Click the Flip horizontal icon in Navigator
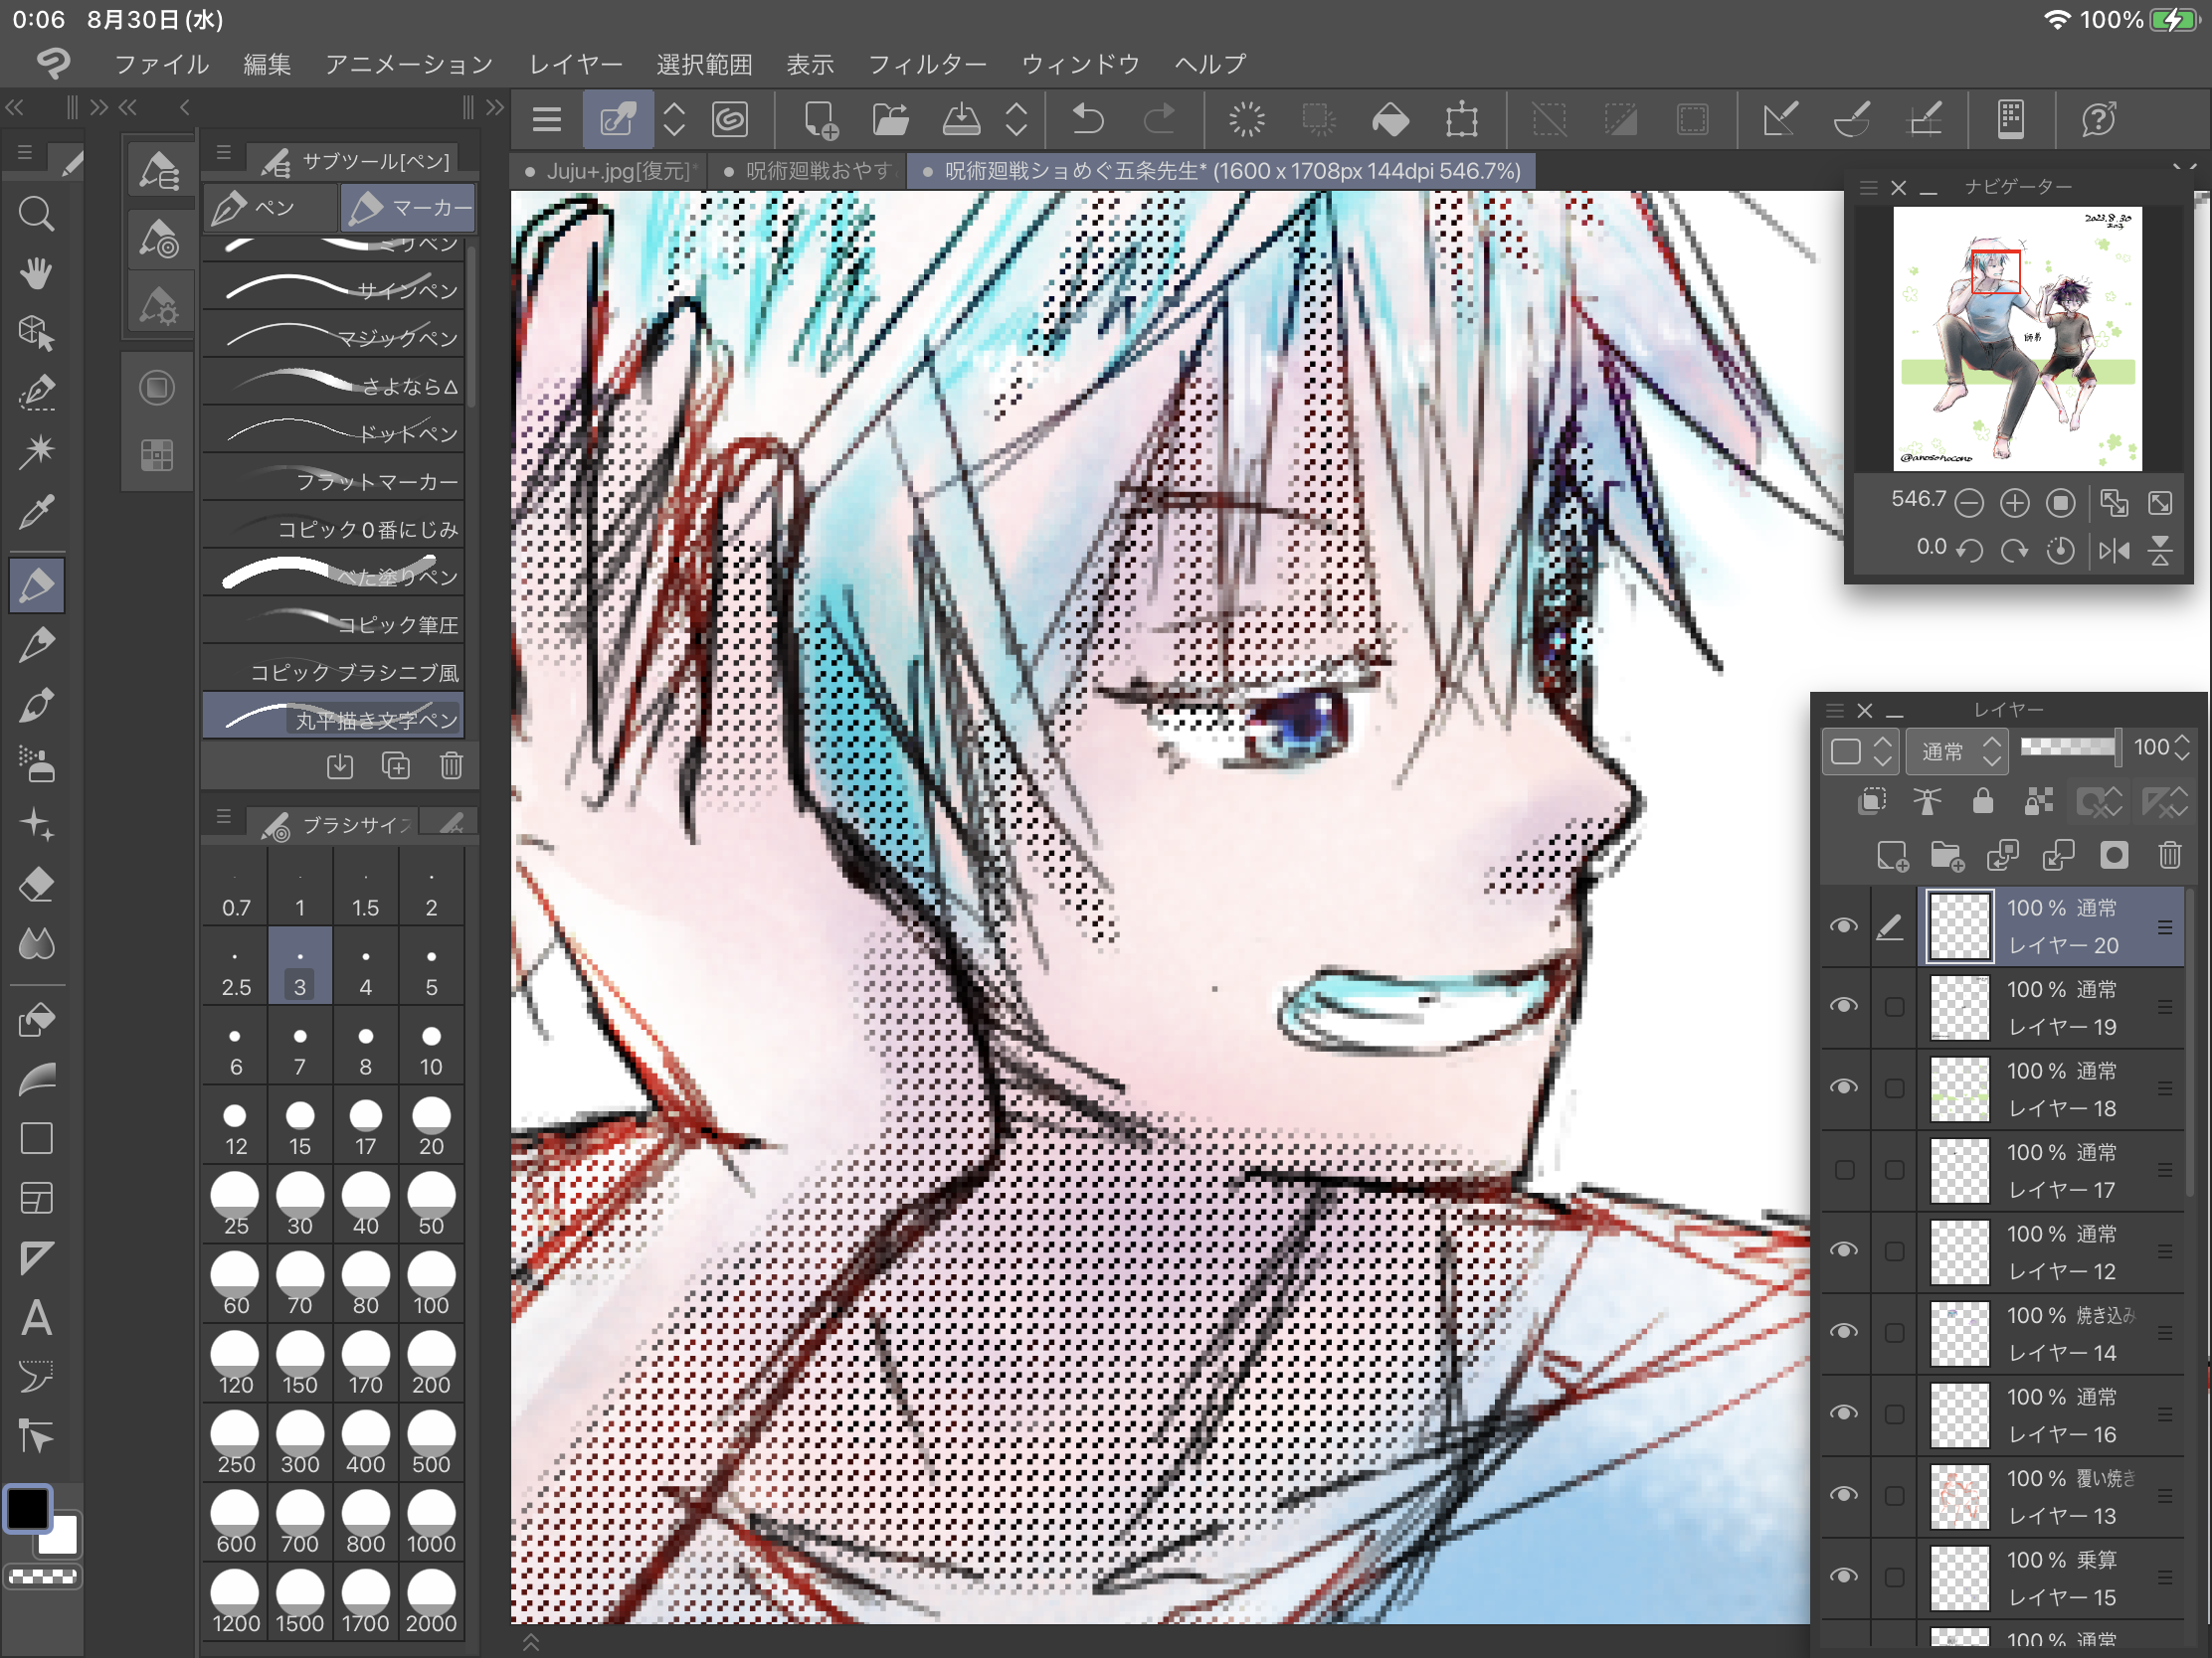The width and height of the screenshot is (2212, 1658). (2113, 550)
